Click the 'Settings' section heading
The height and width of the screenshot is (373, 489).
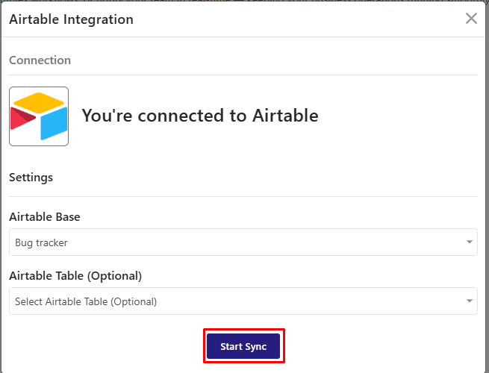[31, 178]
